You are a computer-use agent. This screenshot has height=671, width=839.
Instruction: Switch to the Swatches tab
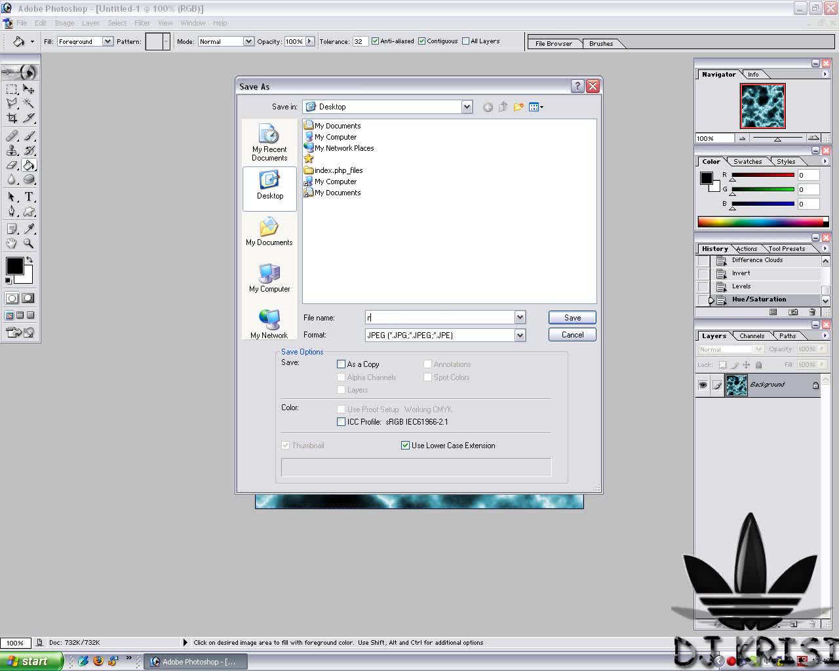[x=747, y=162]
